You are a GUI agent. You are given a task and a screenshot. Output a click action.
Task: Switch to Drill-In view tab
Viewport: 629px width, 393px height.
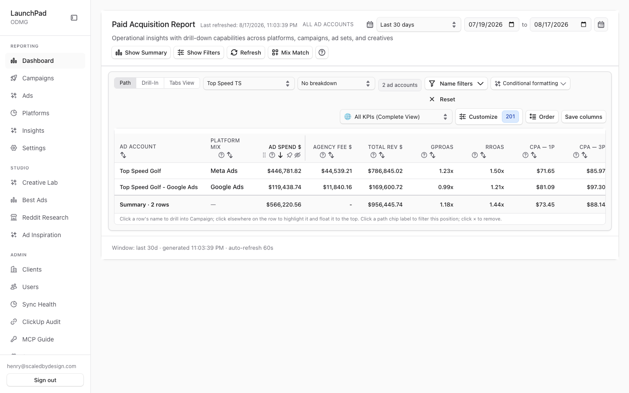coord(150,83)
